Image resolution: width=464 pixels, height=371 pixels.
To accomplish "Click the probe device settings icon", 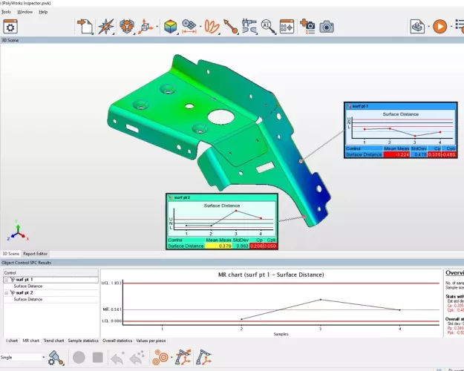I will 54,358.
